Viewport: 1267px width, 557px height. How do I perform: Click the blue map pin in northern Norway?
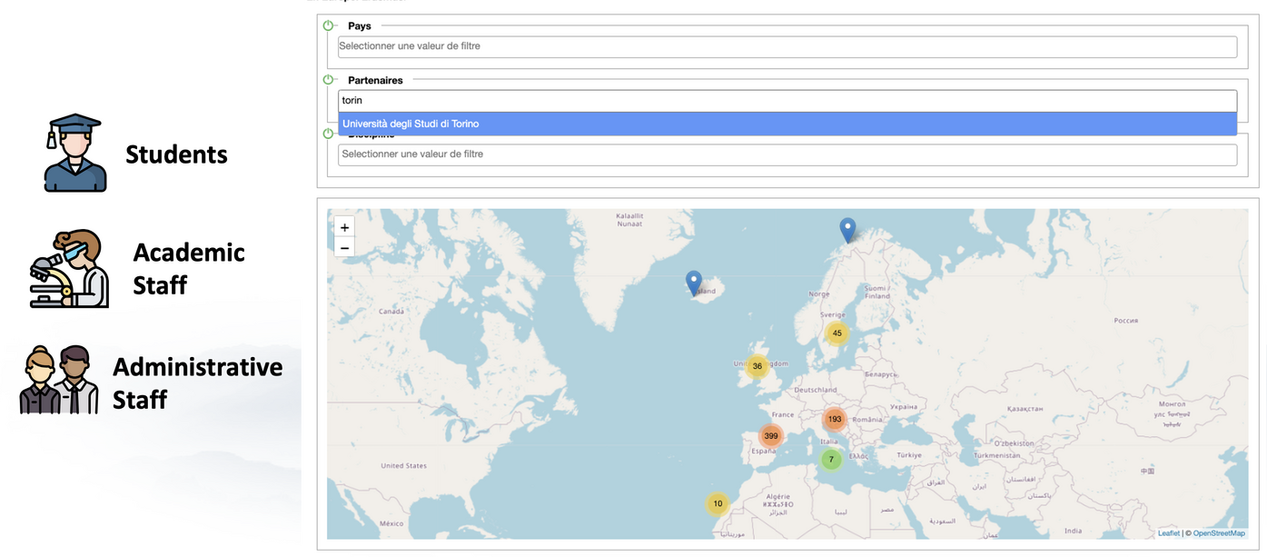[847, 230]
